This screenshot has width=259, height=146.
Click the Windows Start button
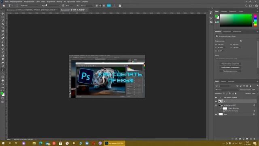tap(3, 143)
